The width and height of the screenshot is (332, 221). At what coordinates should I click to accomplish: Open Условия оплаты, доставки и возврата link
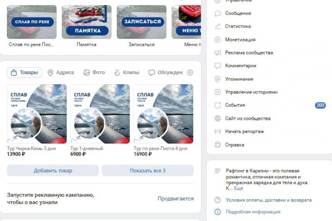pyautogui.click(x=269, y=200)
